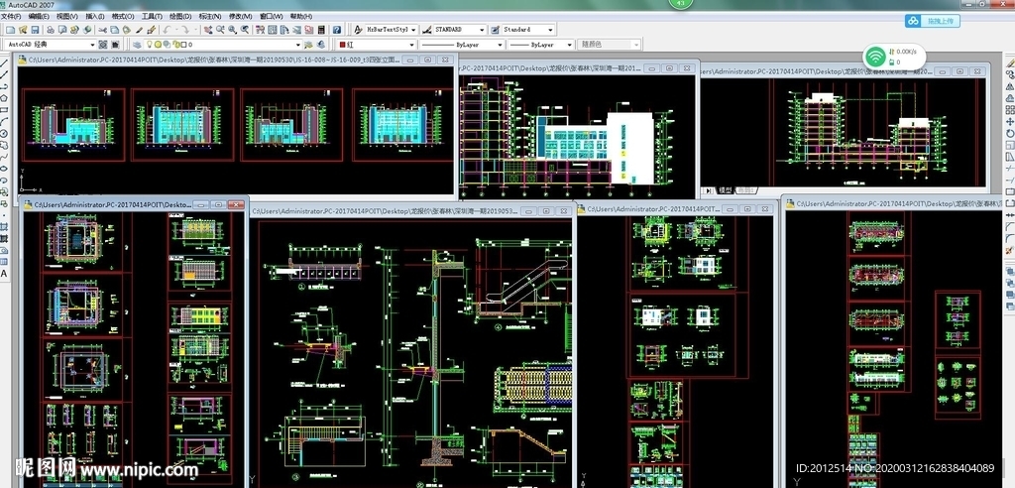The width and height of the screenshot is (1015, 488).
Task: Toggle the layer light bulb on/off
Action: point(150,45)
